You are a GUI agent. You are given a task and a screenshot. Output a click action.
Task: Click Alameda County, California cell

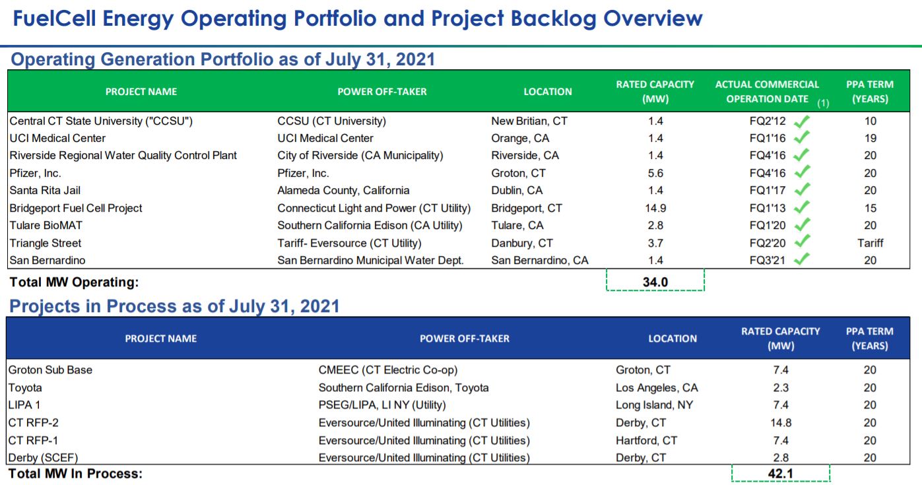343,190
